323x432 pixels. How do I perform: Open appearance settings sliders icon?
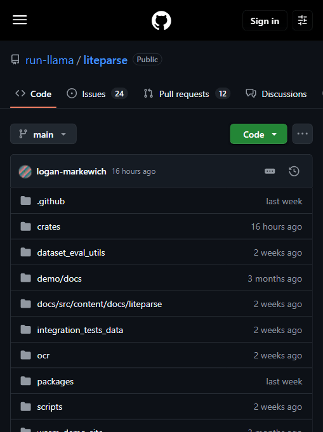tap(302, 20)
